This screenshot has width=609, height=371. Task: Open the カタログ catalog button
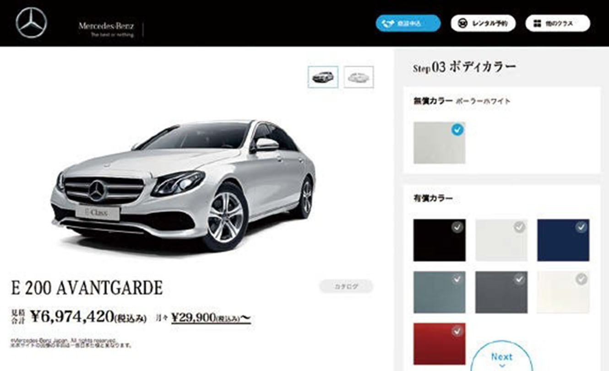click(x=346, y=287)
